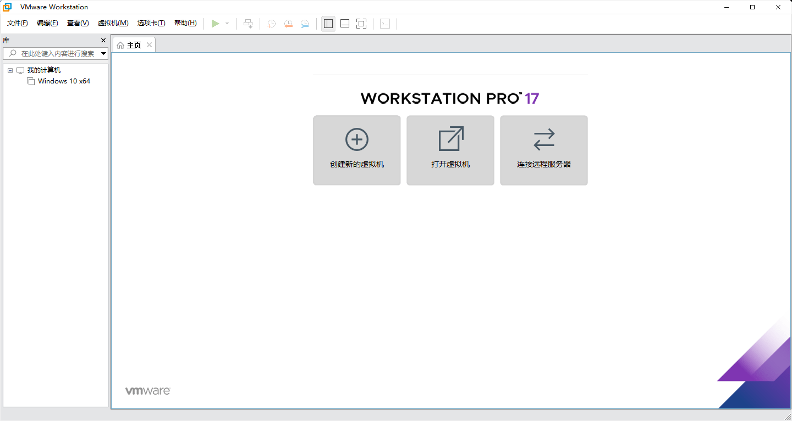Viewport: 792px width, 421px height.
Task: Close the 库 library panel
Action: (x=103, y=41)
